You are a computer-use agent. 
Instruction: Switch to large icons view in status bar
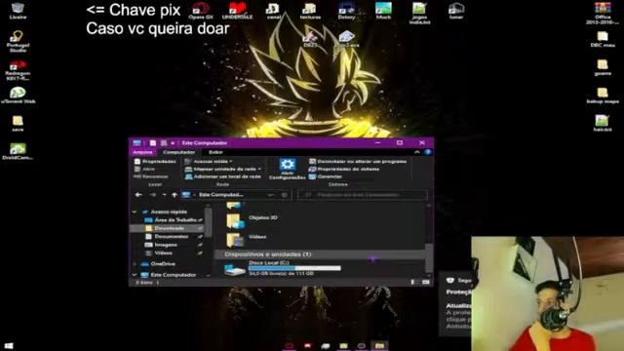425,282
